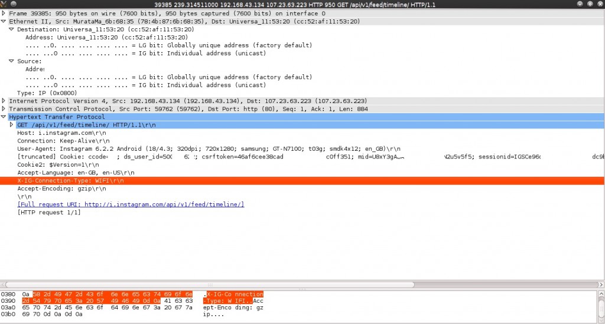Image resolution: width=605 pixels, height=324 pixels.
Task: Maximize the packet detail window
Action: pyautogui.click(x=590, y=4)
